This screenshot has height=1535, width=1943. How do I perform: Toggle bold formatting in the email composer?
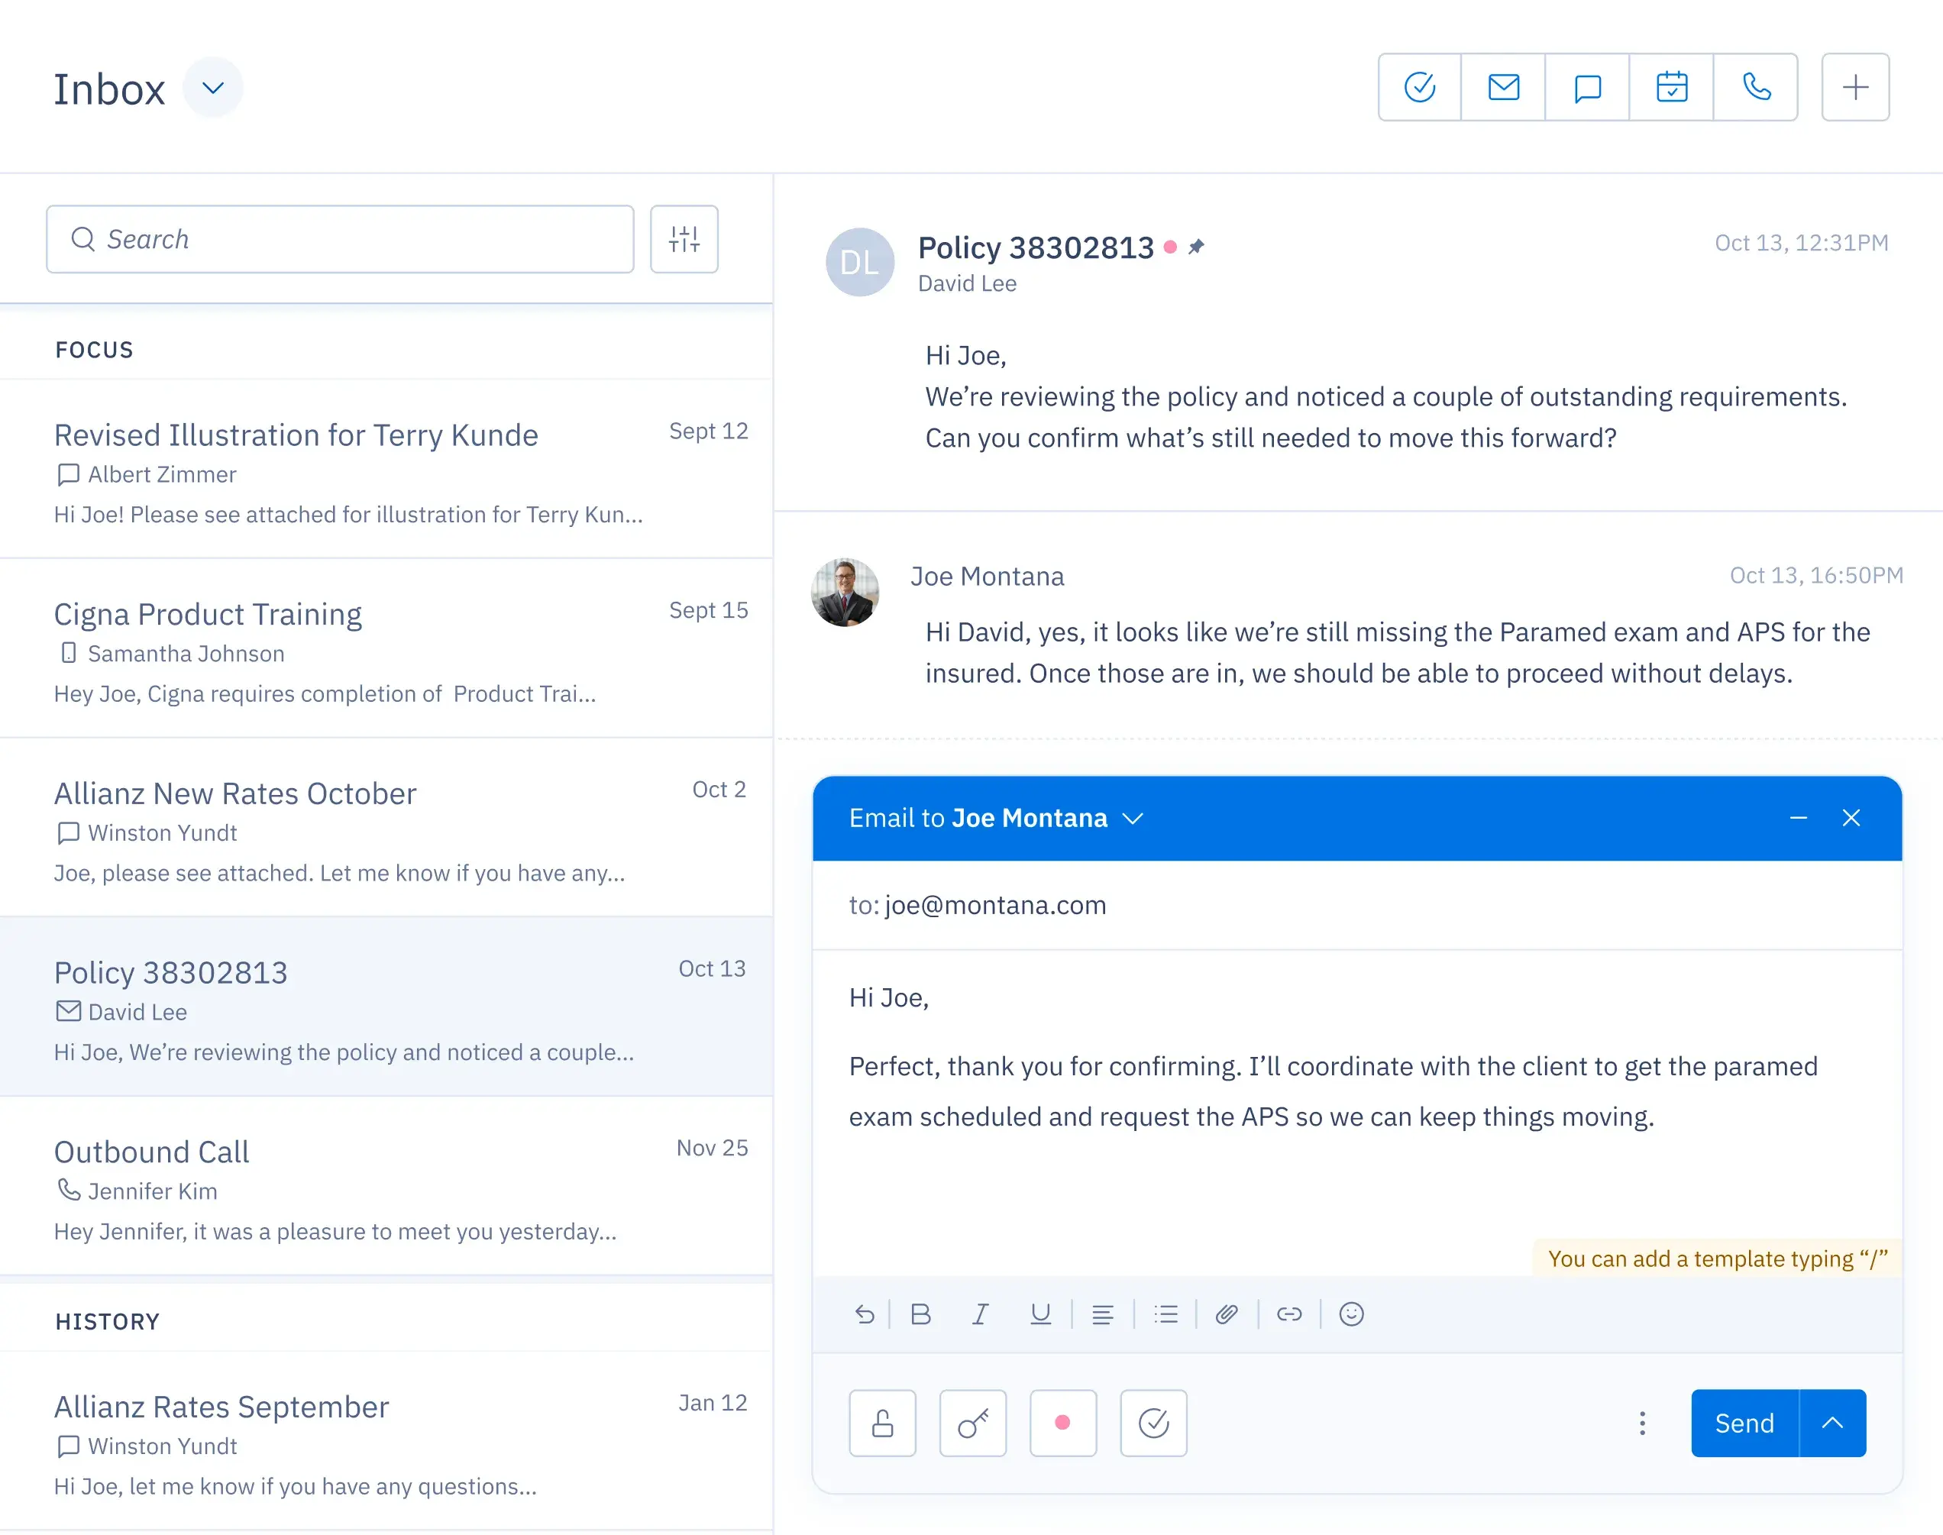[x=920, y=1314]
